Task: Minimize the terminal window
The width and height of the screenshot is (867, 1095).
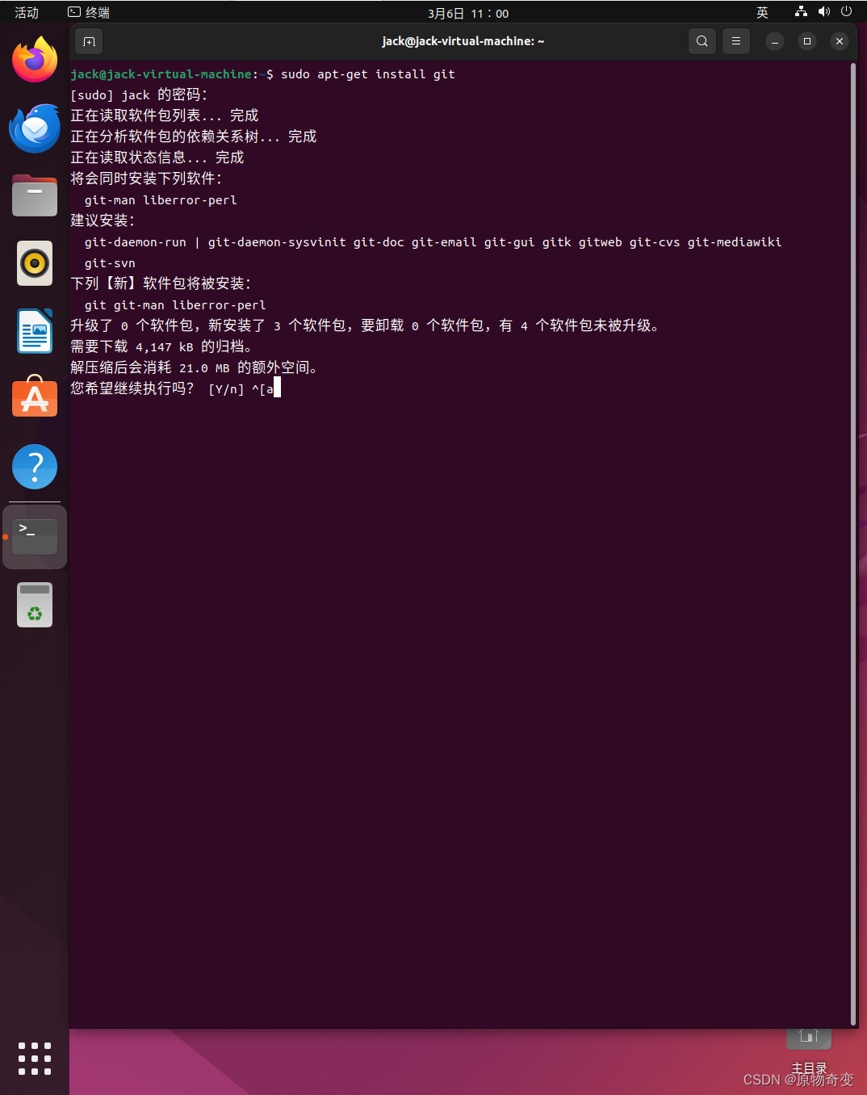Action: (x=775, y=41)
